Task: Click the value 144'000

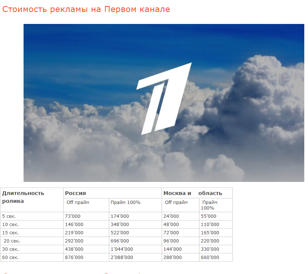Action: pyautogui.click(x=172, y=249)
